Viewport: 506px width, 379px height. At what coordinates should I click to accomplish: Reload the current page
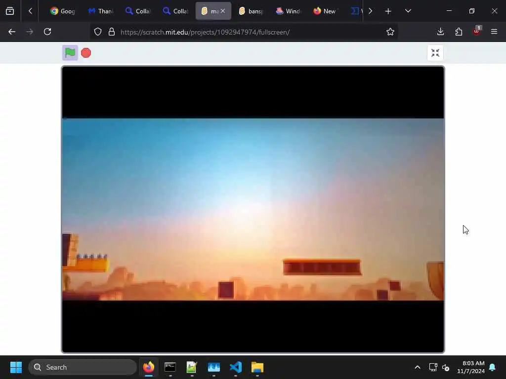tap(47, 32)
